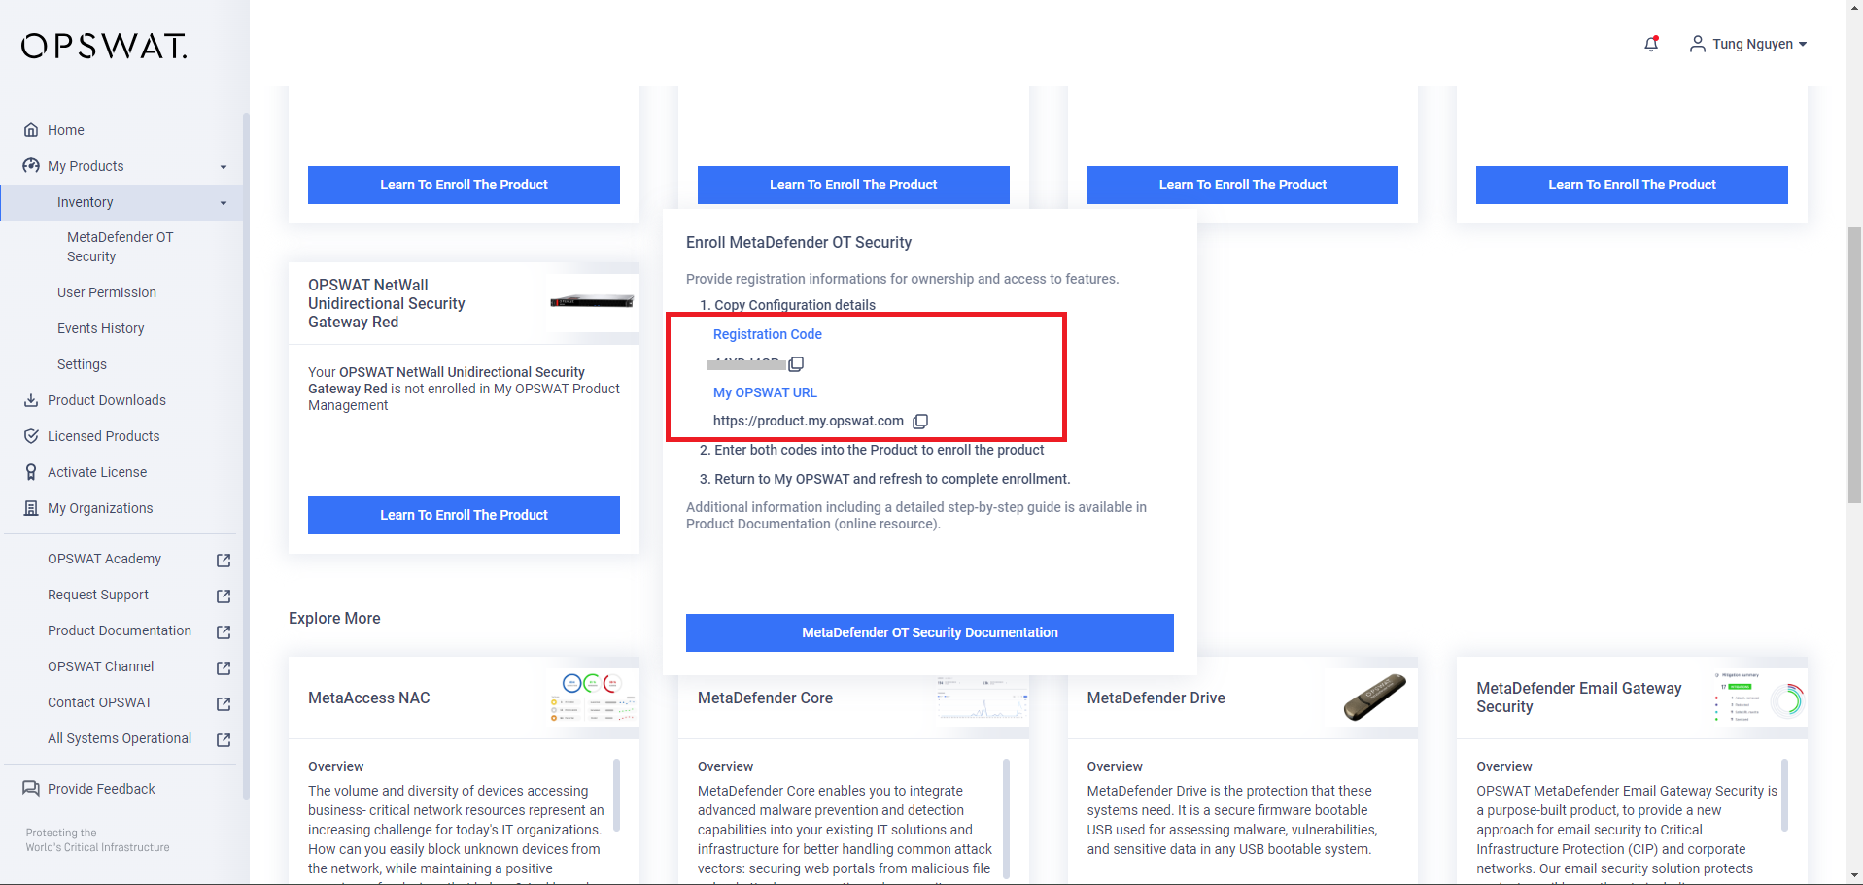
Task: Click OPSWAT NetWall Unidirectional Security Gateway Red title
Action: 387,303
